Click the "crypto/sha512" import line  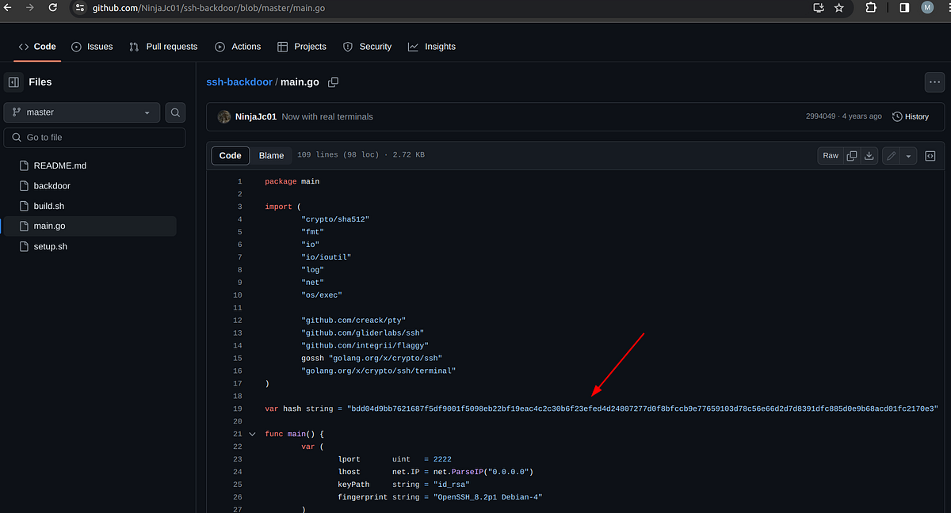(x=336, y=219)
